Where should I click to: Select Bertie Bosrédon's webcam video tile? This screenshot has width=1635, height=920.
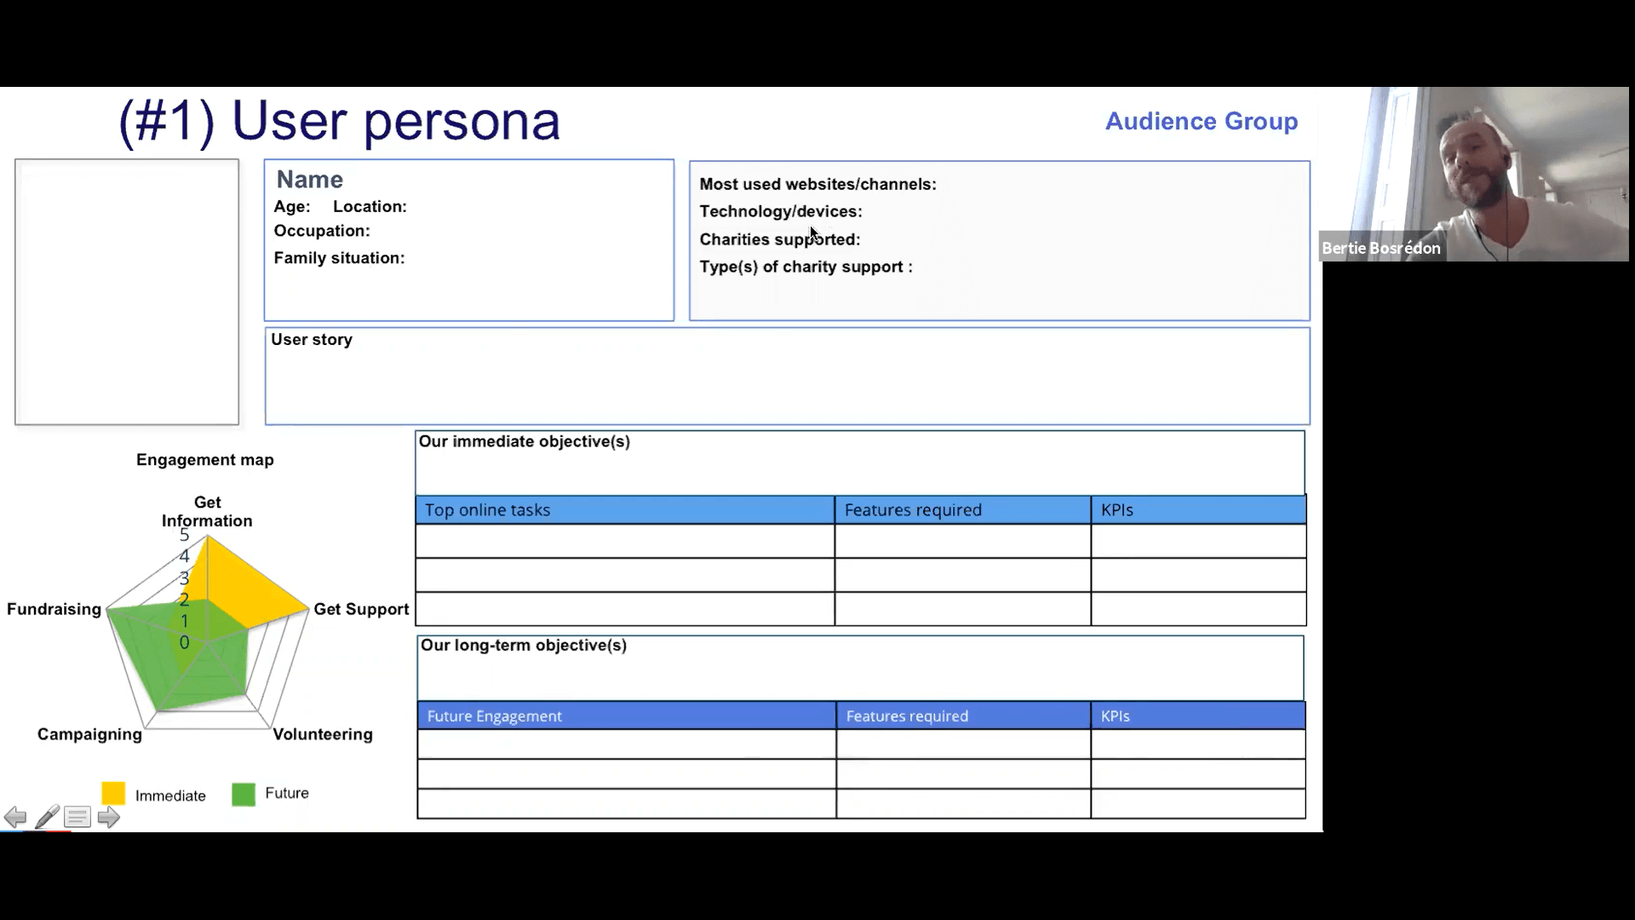[x=1474, y=174]
